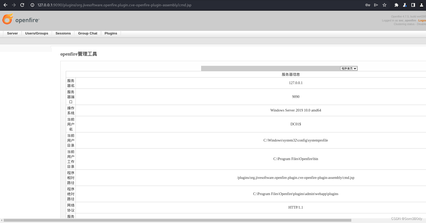This screenshot has width=426, height=223.
Task: Open the Users/Groups tab
Action: coord(37,33)
